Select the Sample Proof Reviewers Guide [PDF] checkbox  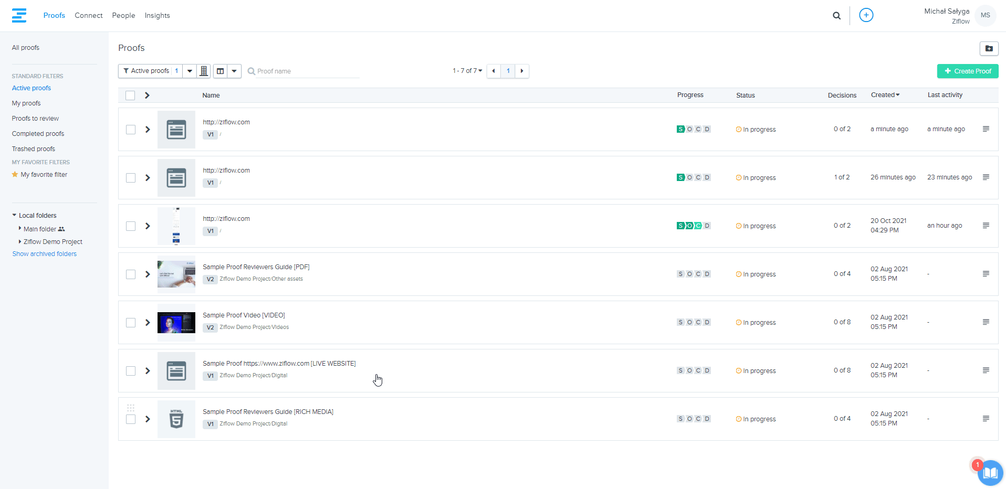(x=131, y=274)
